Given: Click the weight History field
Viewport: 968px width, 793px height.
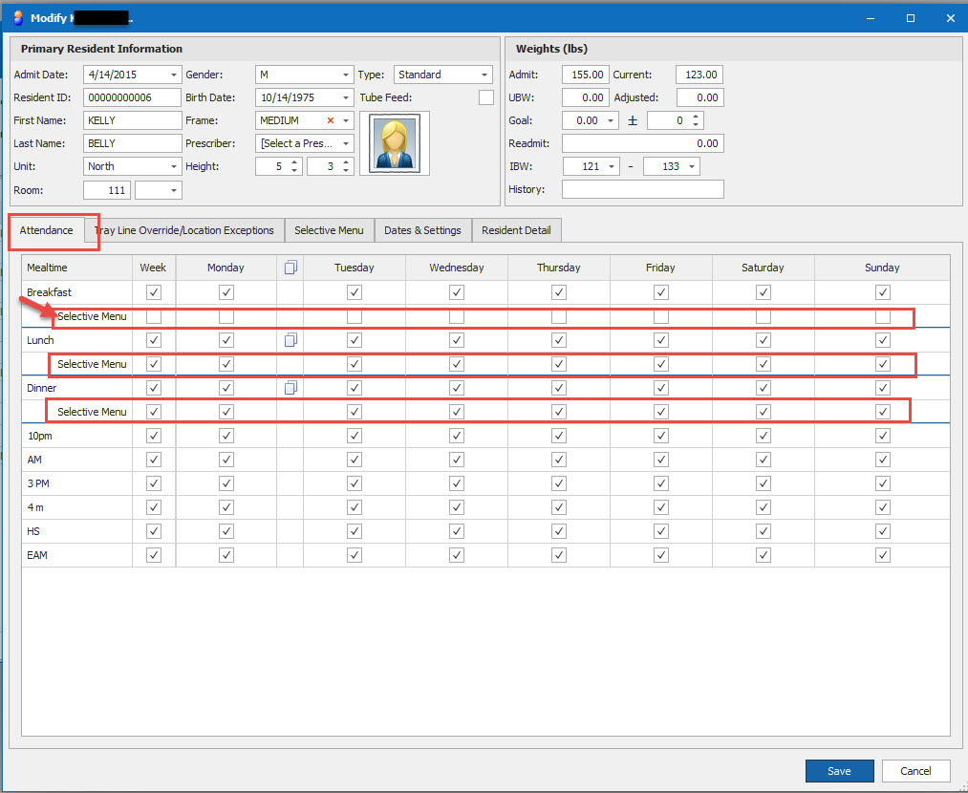Looking at the screenshot, I should point(643,189).
